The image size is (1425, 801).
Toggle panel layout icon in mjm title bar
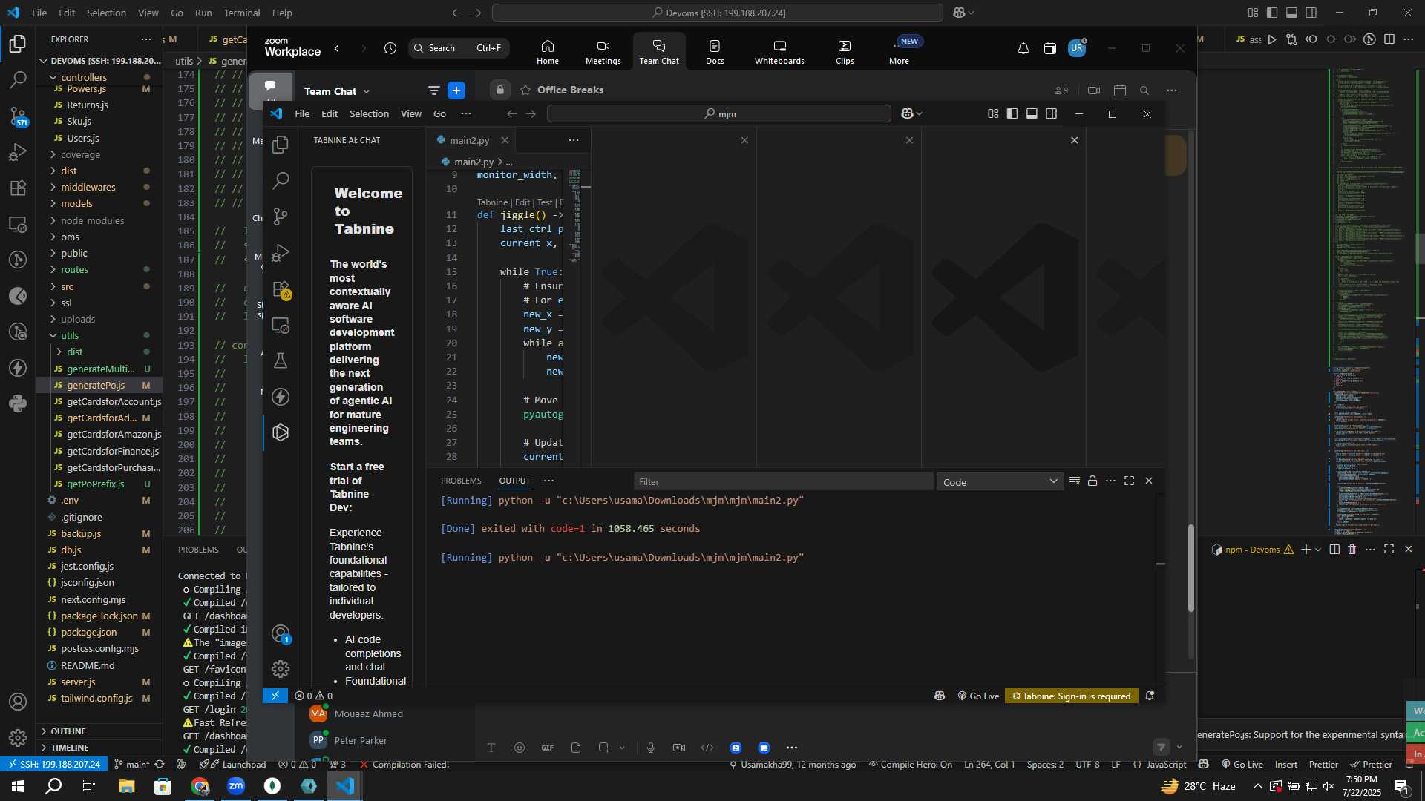(1032, 113)
